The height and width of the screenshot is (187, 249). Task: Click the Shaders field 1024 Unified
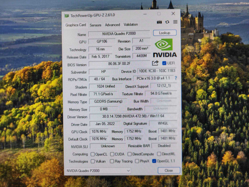(106, 86)
